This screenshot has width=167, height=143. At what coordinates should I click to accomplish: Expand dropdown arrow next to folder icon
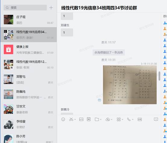(x=101, y=119)
